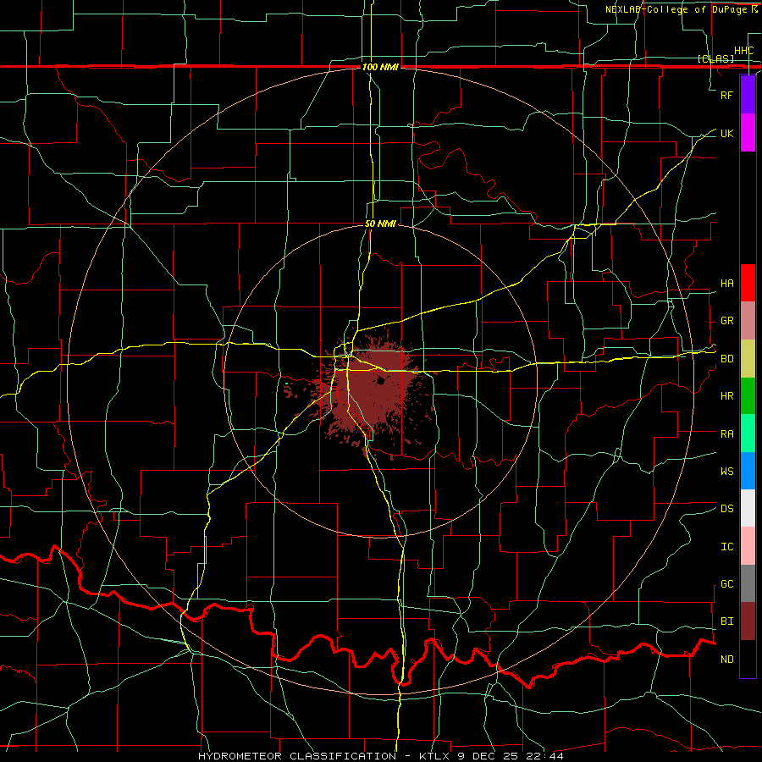762x762 pixels.
Task: Select the BD yellow legend swatch
Action: click(748, 359)
